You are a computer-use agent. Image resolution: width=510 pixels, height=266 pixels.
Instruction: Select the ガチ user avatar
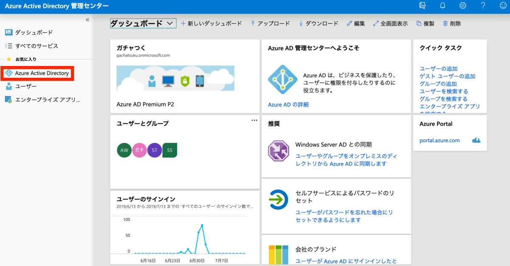click(x=139, y=150)
